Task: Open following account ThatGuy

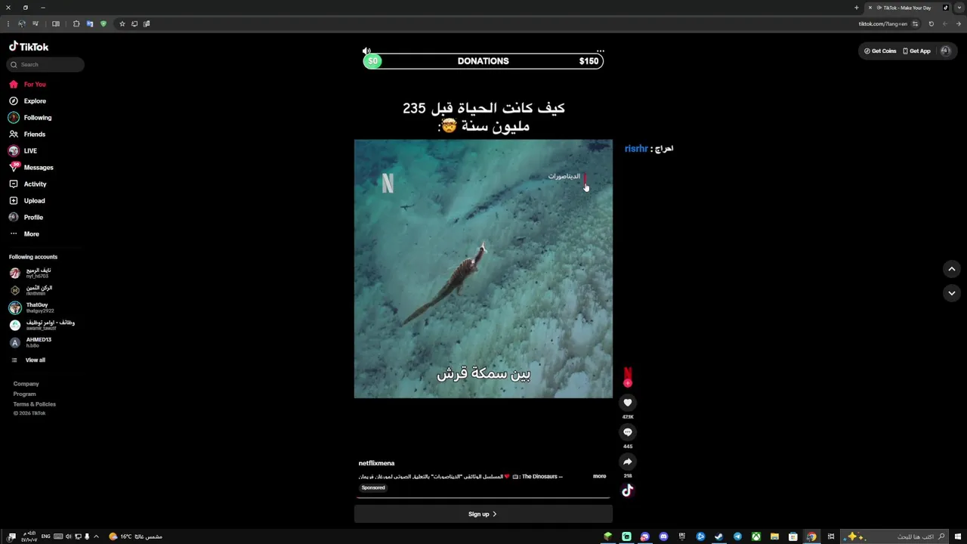Action: pyautogui.click(x=32, y=308)
